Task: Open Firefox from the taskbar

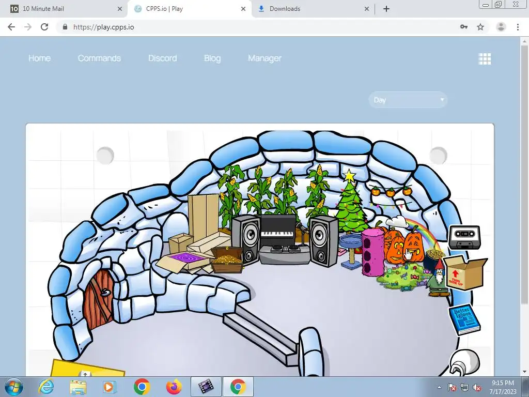Action: coord(174,387)
